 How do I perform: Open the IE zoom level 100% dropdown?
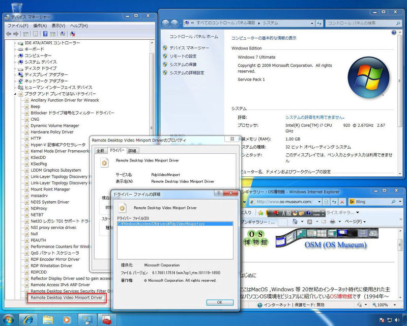pyautogui.click(x=395, y=305)
